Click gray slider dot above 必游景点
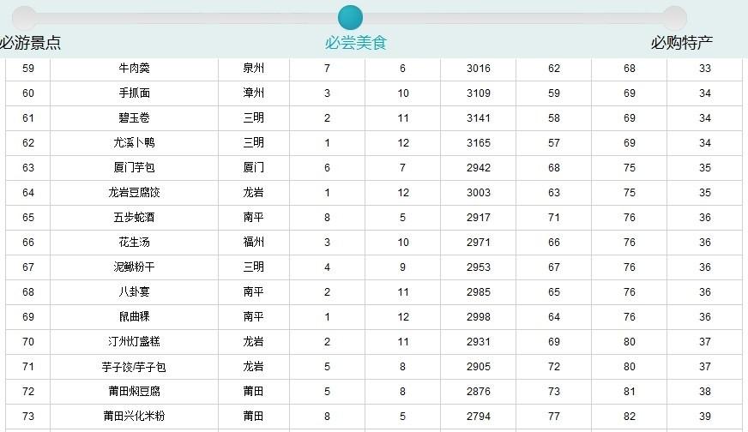 coord(26,17)
